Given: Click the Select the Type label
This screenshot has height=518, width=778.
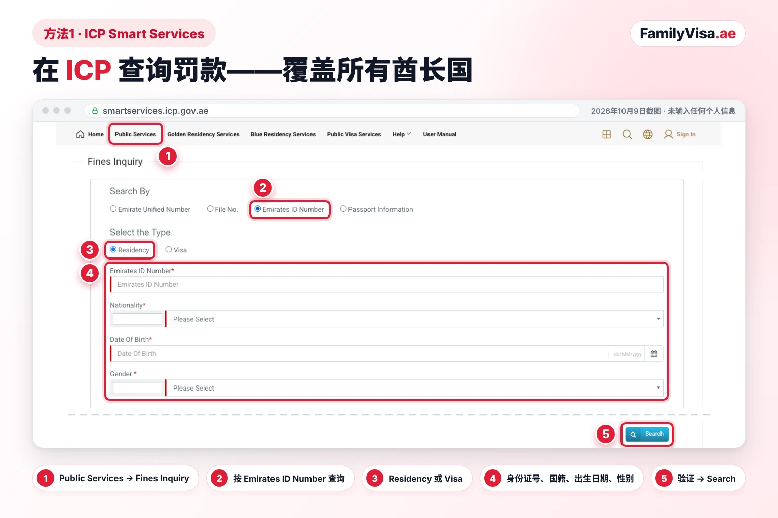Looking at the screenshot, I should click(x=140, y=232).
